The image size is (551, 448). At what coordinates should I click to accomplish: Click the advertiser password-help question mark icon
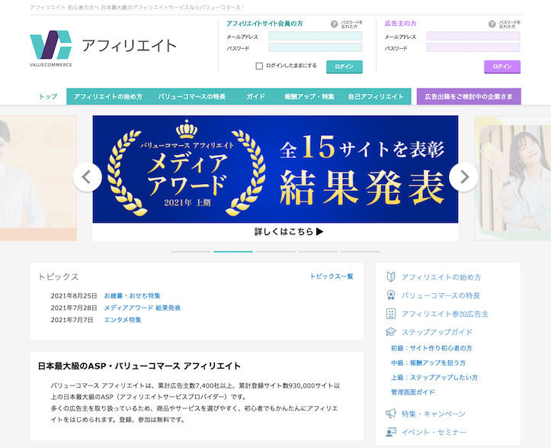pos(492,24)
